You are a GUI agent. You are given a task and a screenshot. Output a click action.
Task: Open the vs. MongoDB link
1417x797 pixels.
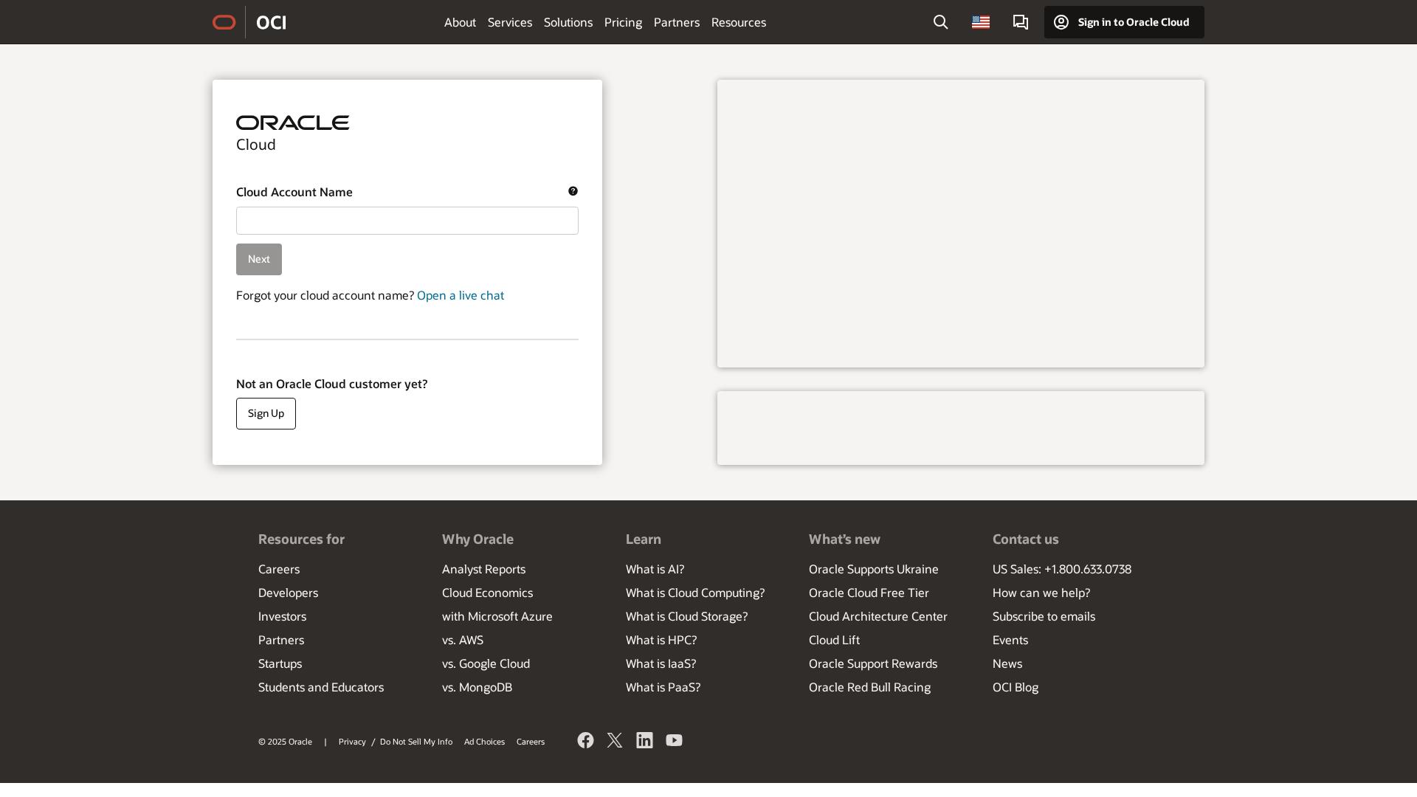pyautogui.click(x=477, y=687)
